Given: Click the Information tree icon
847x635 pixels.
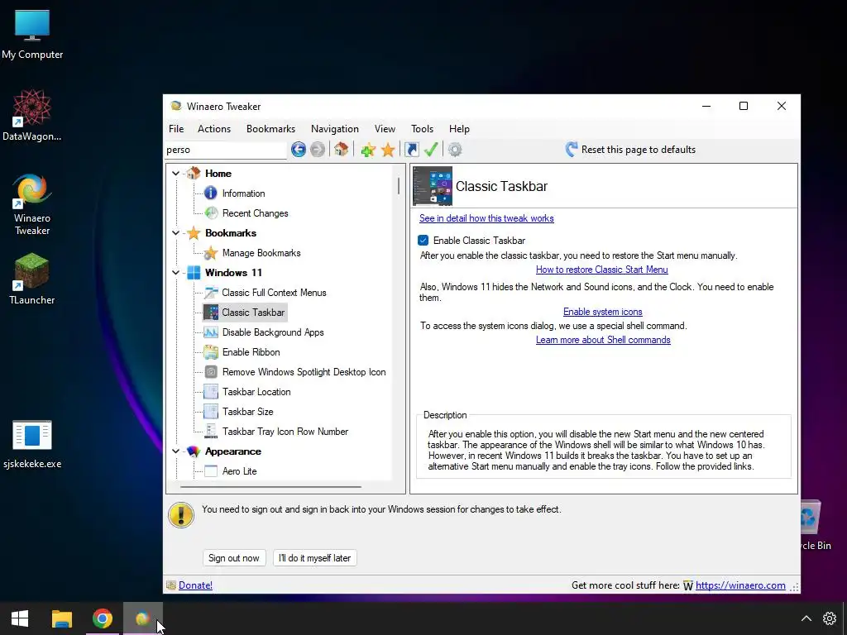Looking at the screenshot, I should (x=211, y=193).
